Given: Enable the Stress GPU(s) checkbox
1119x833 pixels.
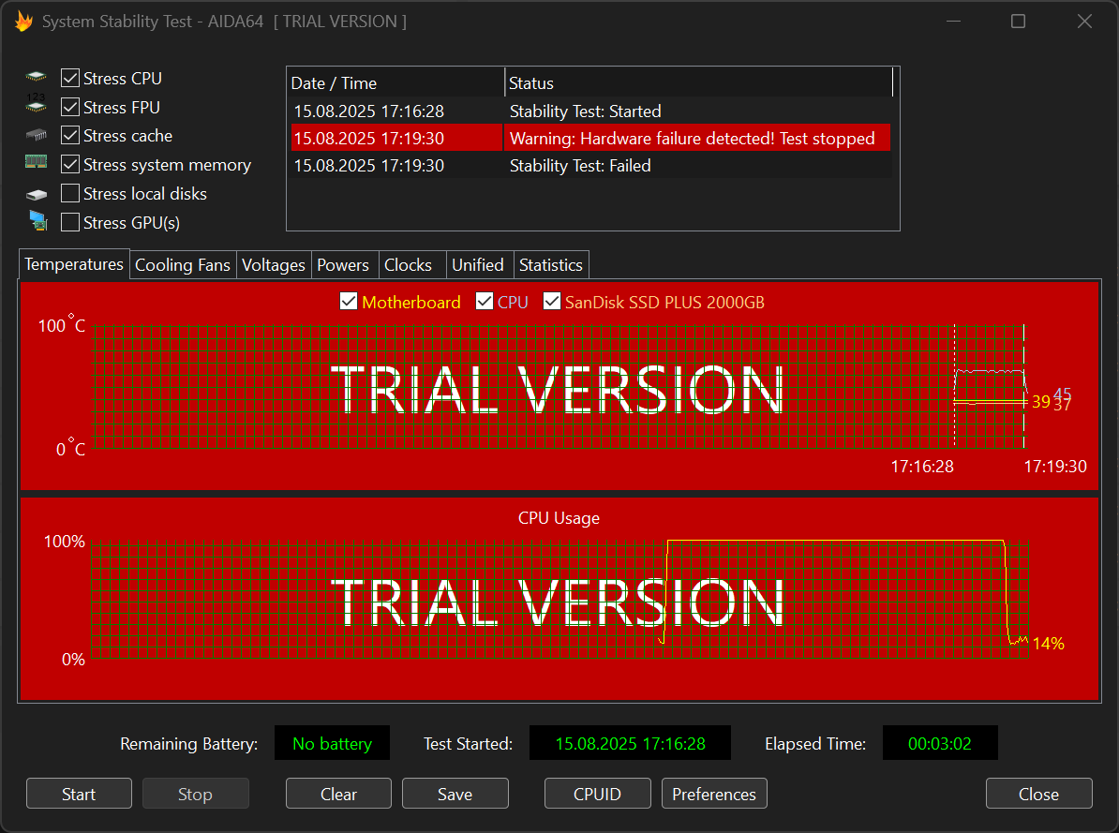Looking at the screenshot, I should (x=70, y=223).
